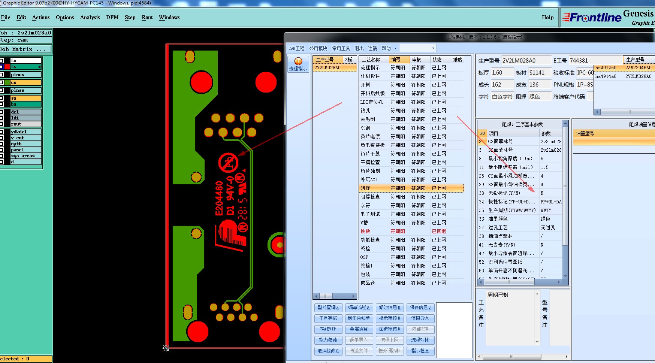Toggle the 'drl' layer checkbox
The image size is (655, 363).
[x=2, y=112]
